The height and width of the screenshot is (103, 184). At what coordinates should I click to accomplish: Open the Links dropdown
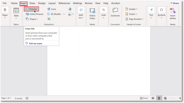coord(103,13)
